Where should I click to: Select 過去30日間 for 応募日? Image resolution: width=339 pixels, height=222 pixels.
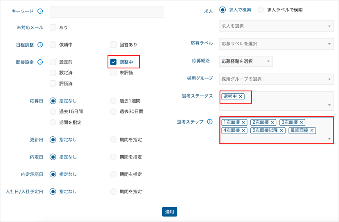coord(113,111)
